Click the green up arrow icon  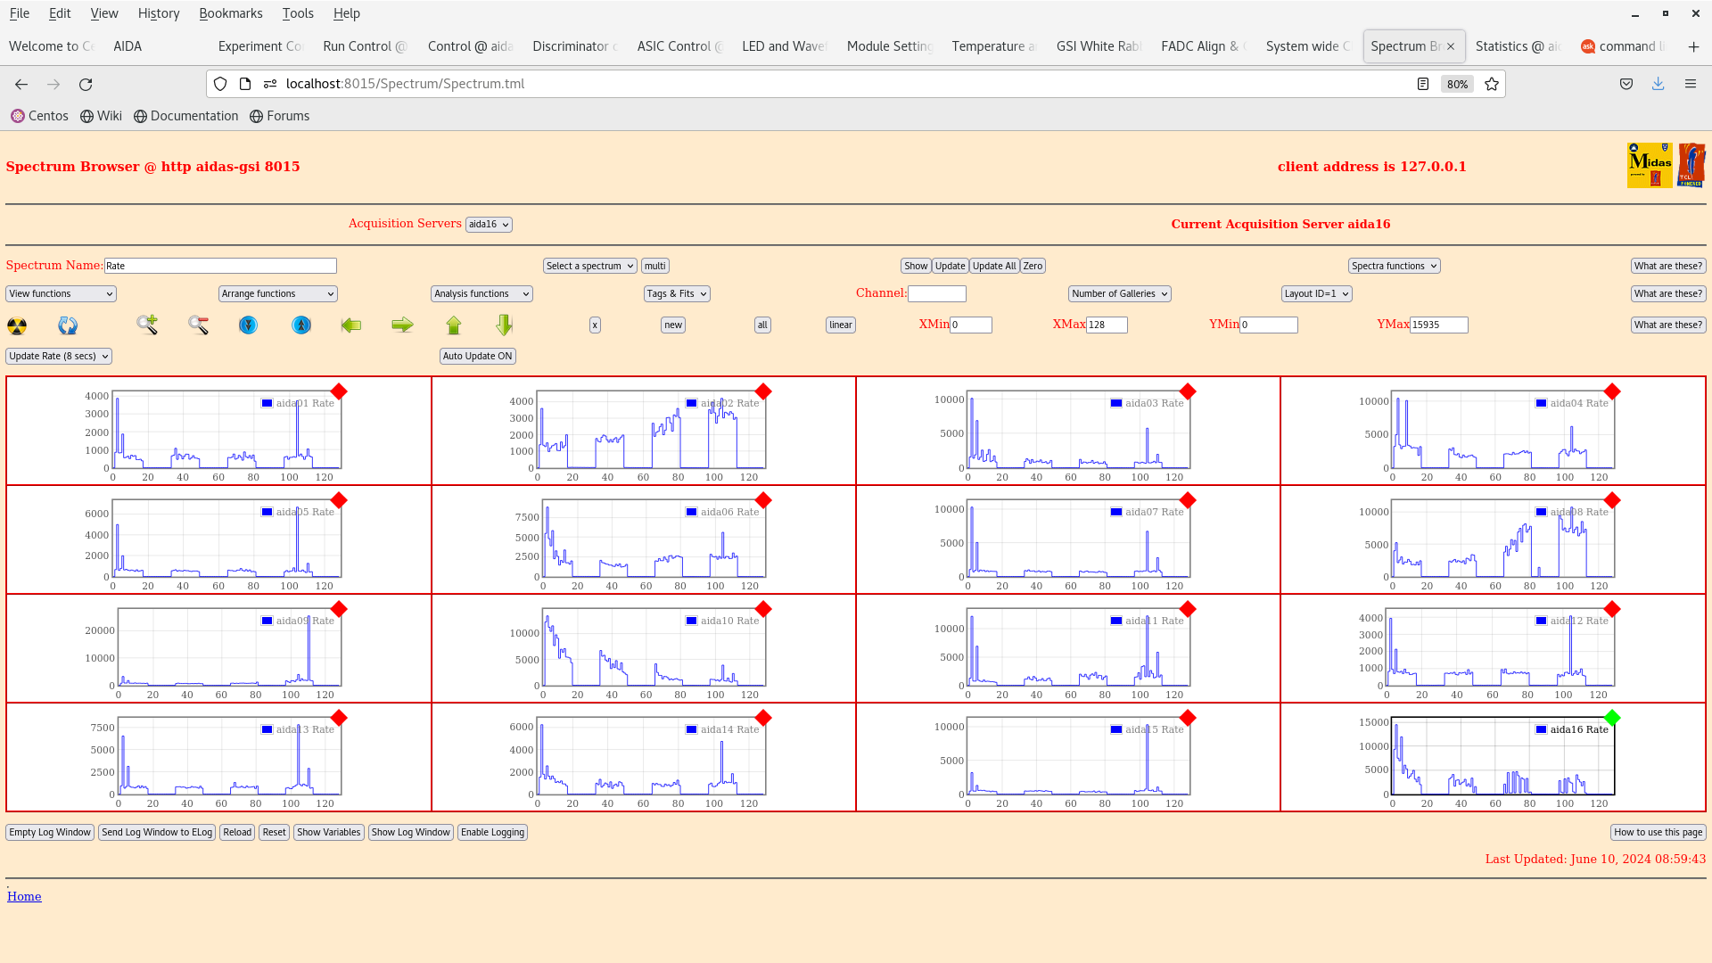point(454,325)
